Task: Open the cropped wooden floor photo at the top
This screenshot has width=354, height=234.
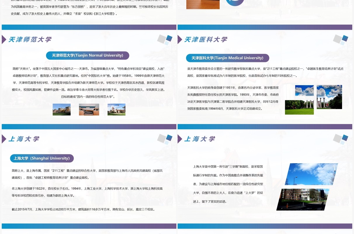Action: 203,4
